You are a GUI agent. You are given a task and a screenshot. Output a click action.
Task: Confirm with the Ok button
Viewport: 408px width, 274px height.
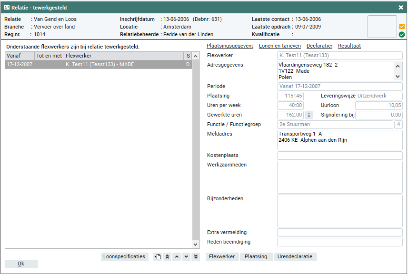pyautogui.click(x=21, y=264)
